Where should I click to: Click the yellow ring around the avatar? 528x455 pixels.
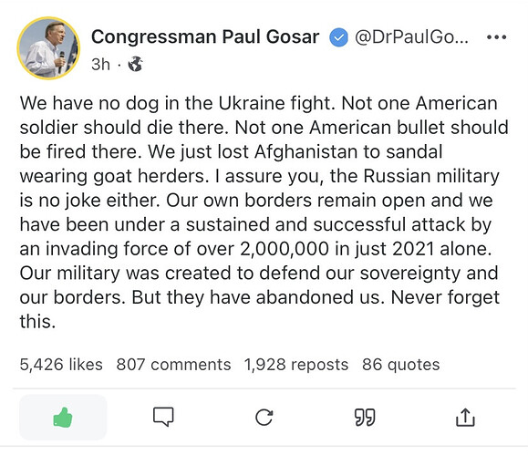(x=48, y=18)
